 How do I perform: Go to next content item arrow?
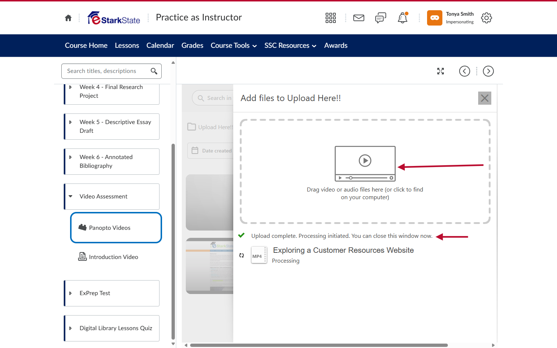point(488,71)
